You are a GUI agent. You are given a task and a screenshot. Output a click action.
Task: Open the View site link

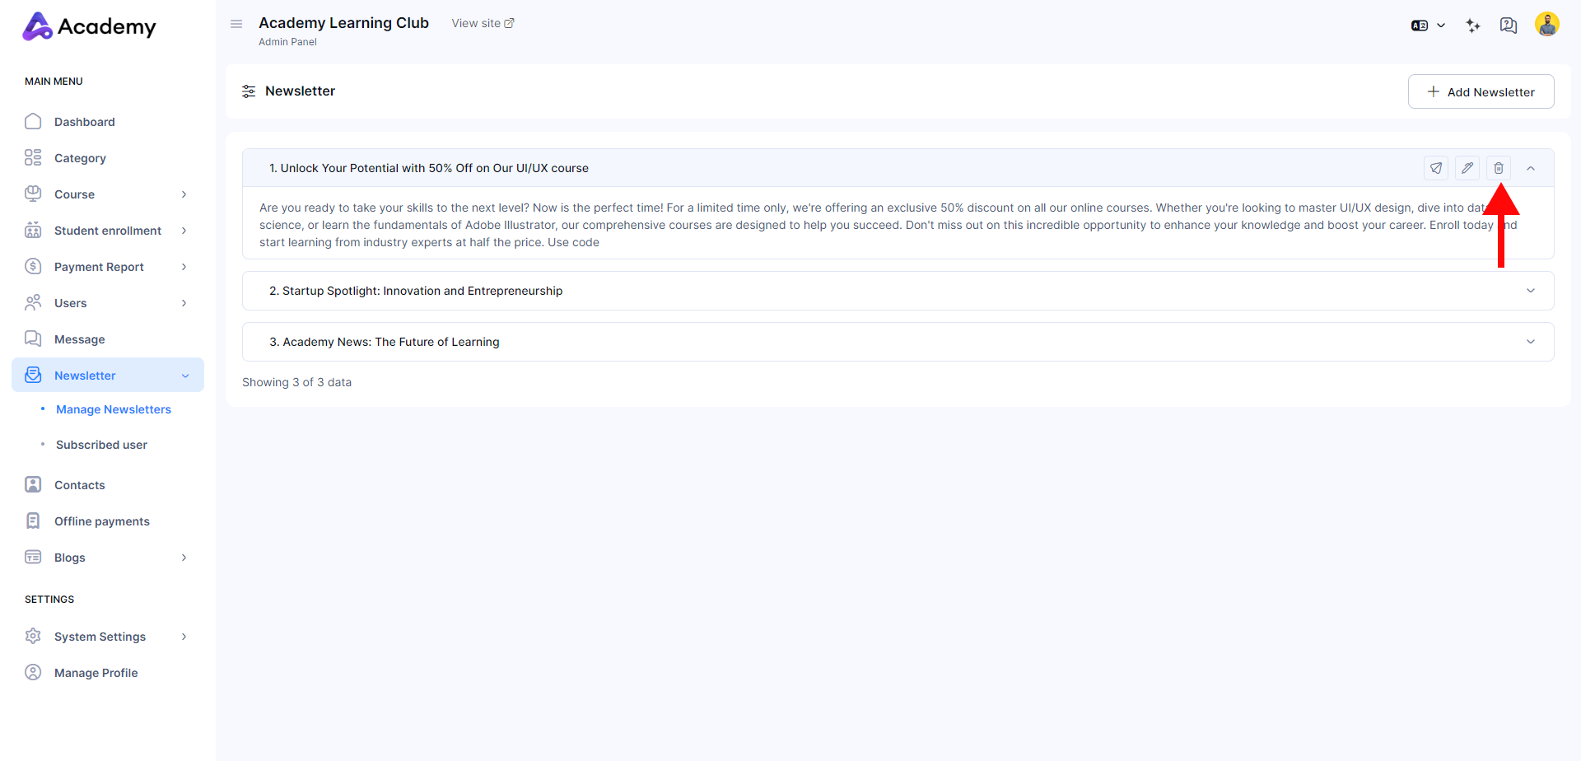point(483,23)
